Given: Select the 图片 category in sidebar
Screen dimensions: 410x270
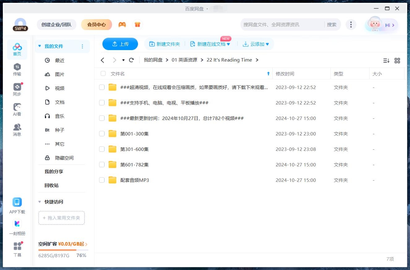Looking at the screenshot, I should click(x=60, y=74).
